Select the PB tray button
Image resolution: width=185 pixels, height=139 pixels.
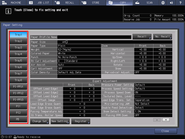(18, 119)
